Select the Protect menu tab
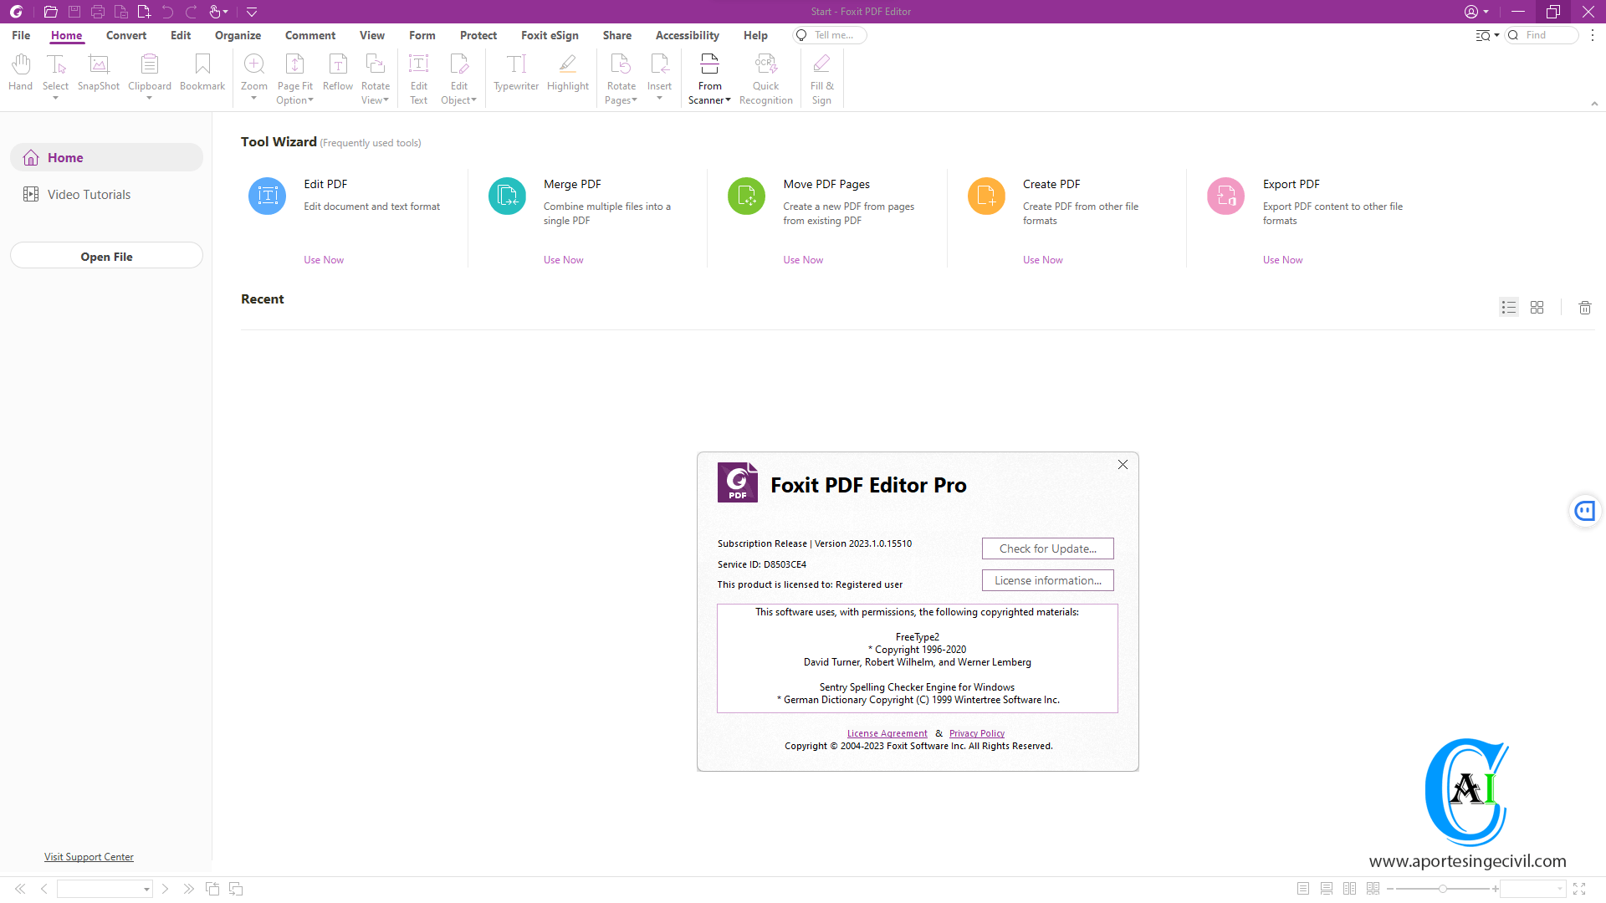The width and height of the screenshot is (1606, 903). point(478,35)
